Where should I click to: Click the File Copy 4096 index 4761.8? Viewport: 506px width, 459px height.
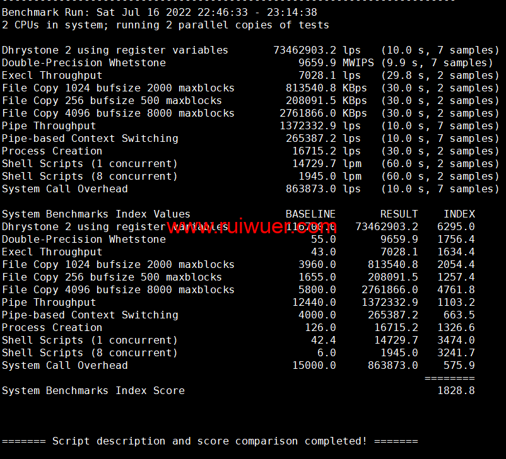click(x=456, y=290)
